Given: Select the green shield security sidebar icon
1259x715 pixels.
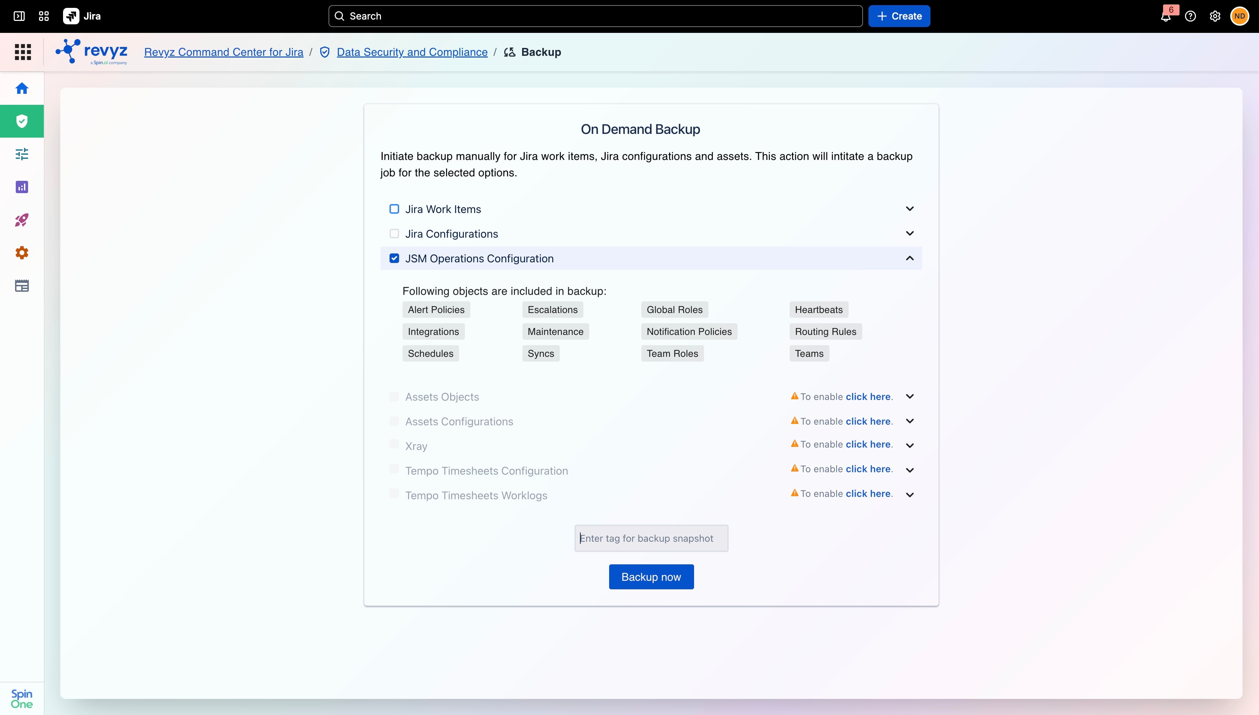Looking at the screenshot, I should click(x=22, y=121).
